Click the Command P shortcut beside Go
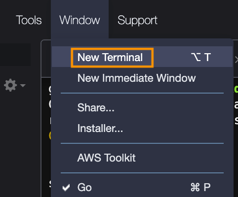Image resolution: width=238 pixels, height=197 pixels. coord(200,187)
